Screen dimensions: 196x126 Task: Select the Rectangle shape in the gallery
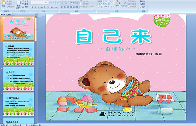[109, 1]
